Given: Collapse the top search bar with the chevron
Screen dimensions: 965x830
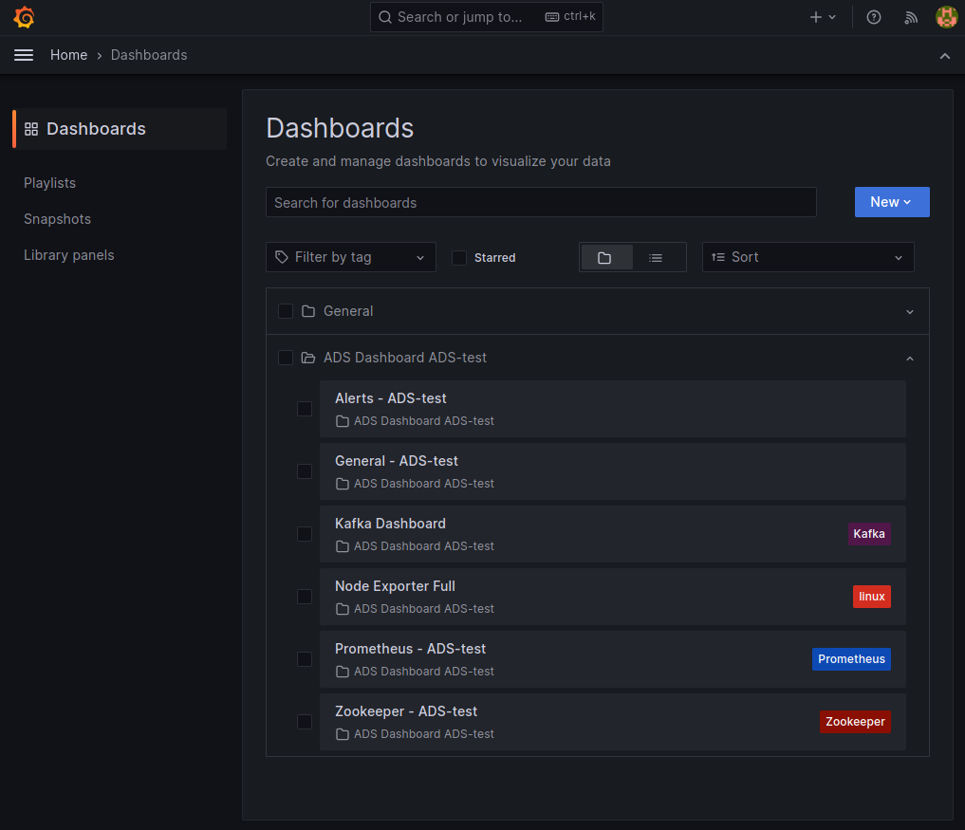Looking at the screenshot, I should [x=945, y=56].
